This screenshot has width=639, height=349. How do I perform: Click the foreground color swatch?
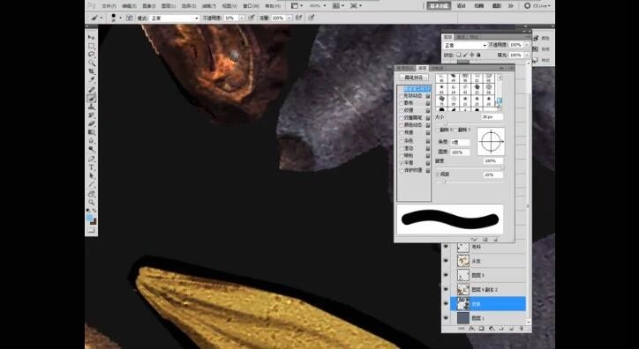pos(90,218)
